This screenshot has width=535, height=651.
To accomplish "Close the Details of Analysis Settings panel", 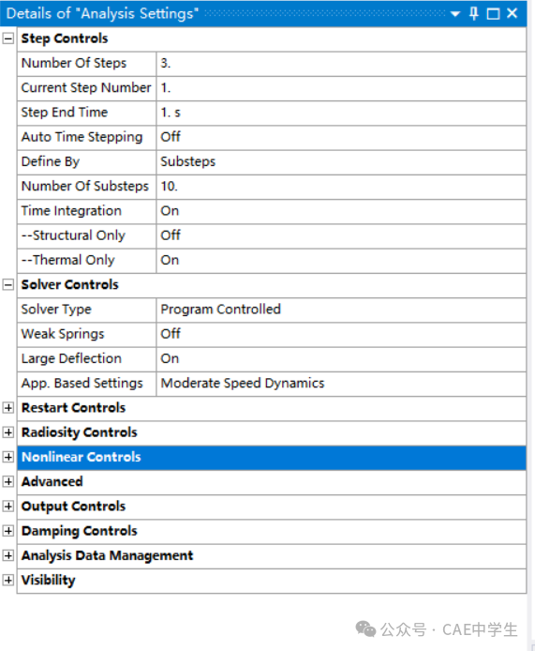I will (x=513, y=13).
